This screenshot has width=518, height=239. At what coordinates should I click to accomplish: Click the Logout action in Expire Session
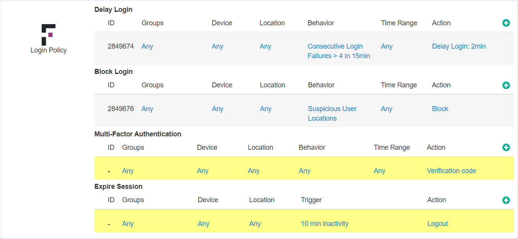(438, 223)
